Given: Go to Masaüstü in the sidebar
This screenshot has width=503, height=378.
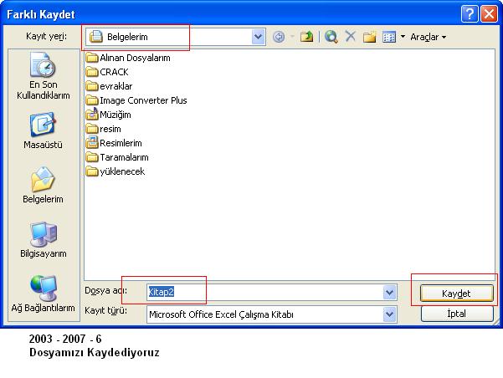Looking at the screenshot, I should pyautogui.click(x=43, y=130).
